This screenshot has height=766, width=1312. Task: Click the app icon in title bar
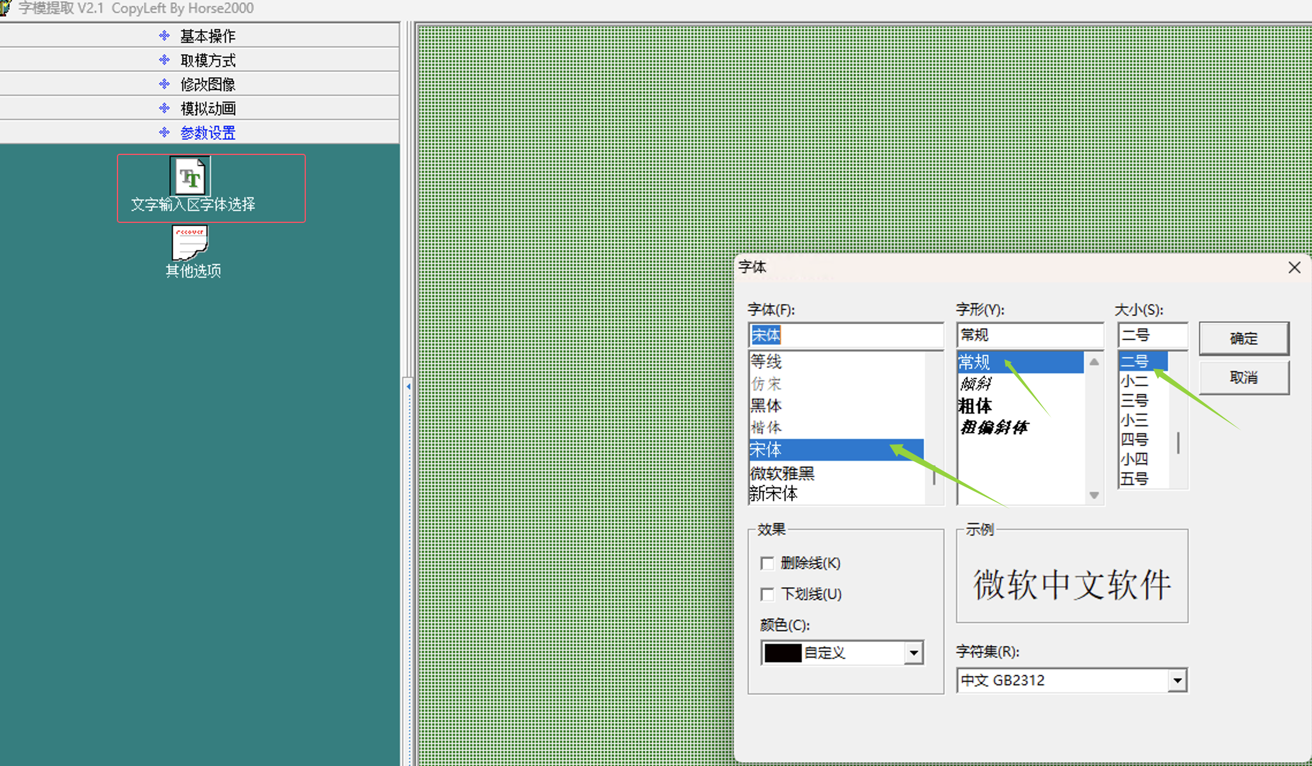[6, 7]
